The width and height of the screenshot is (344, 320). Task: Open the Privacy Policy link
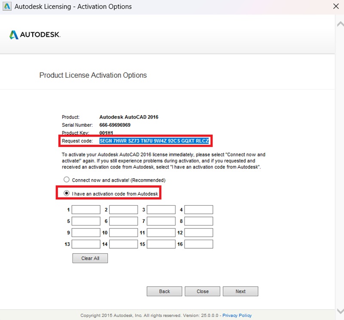pyautogui.click(x=237, y=315)
